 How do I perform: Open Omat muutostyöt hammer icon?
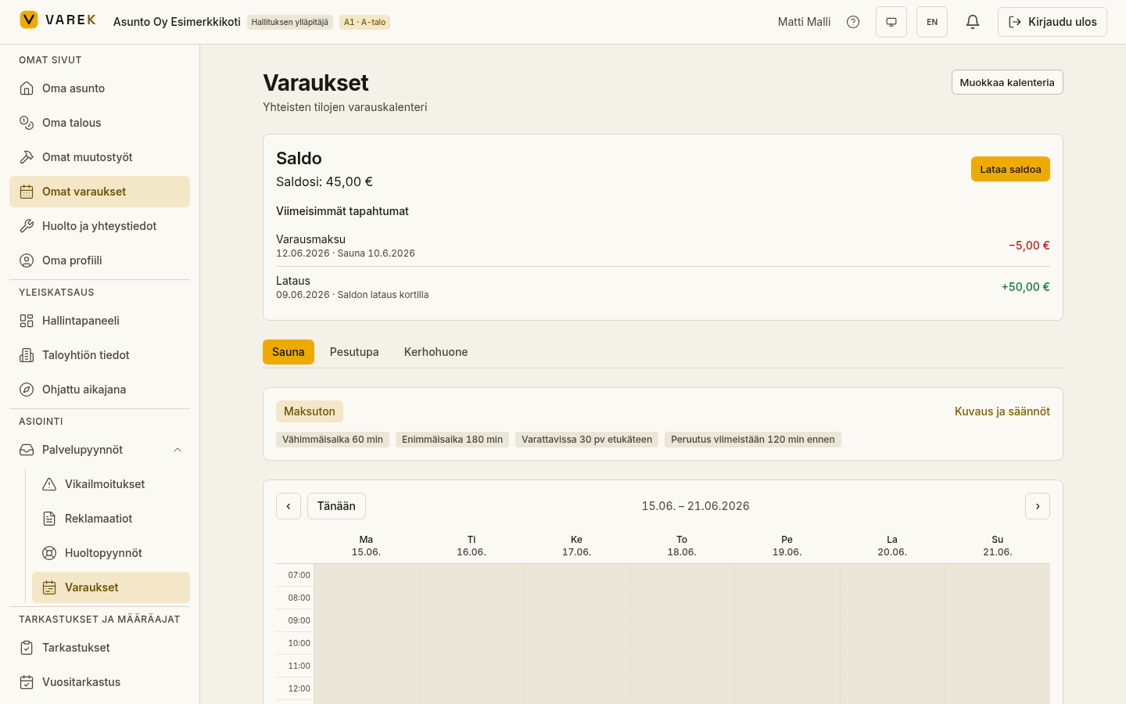(x=27, y=157)
